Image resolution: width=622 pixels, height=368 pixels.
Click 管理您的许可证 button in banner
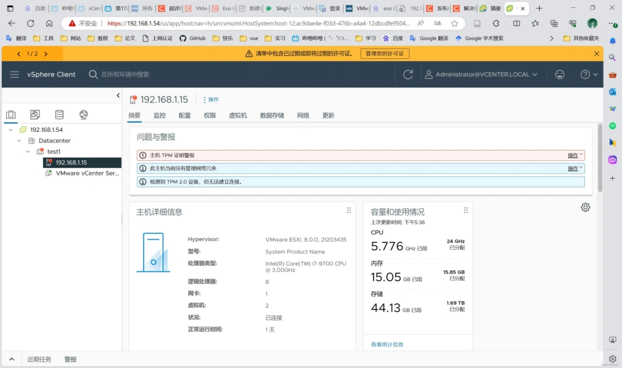[x=384, y=53]
